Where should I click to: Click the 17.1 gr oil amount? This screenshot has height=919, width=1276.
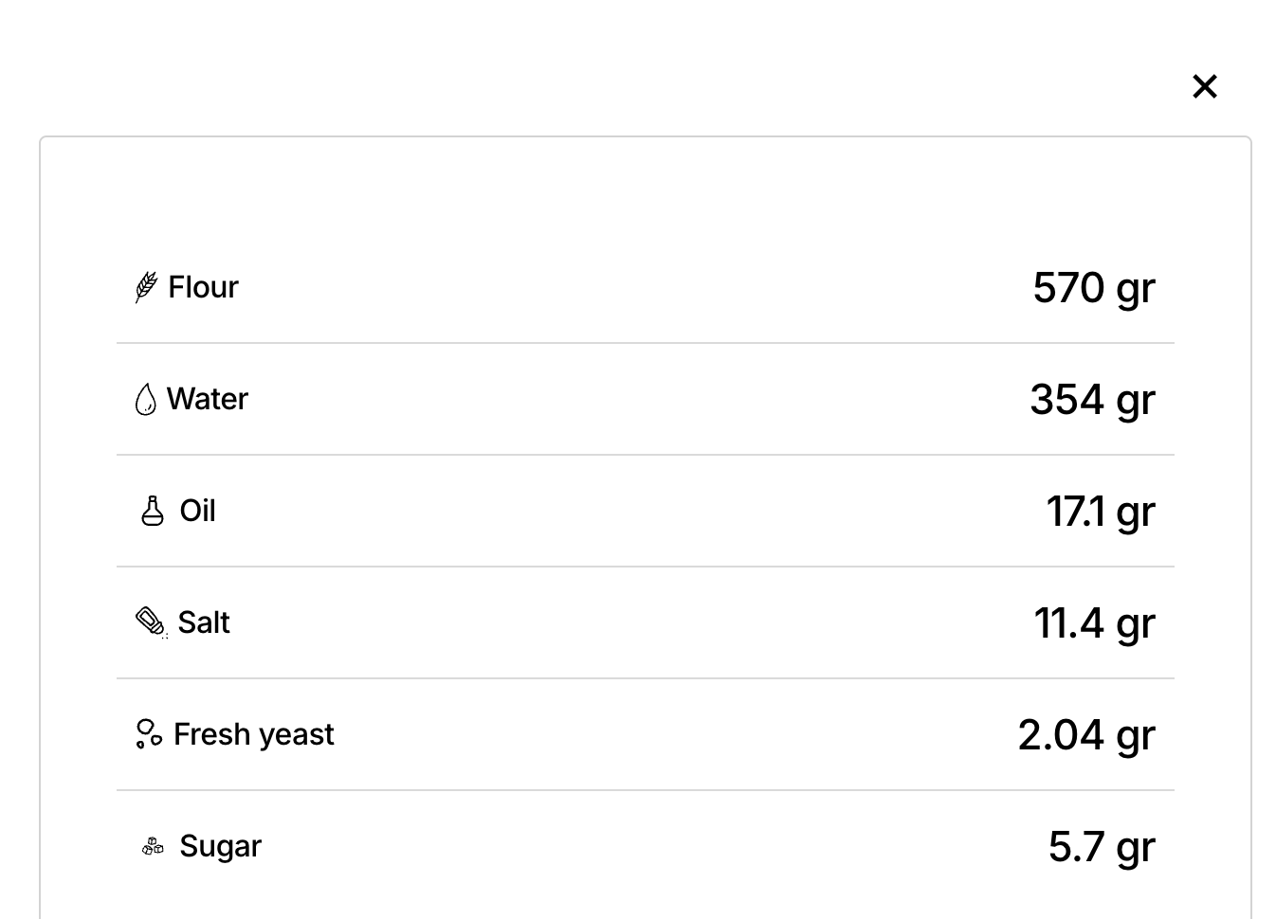[1101, 512]
